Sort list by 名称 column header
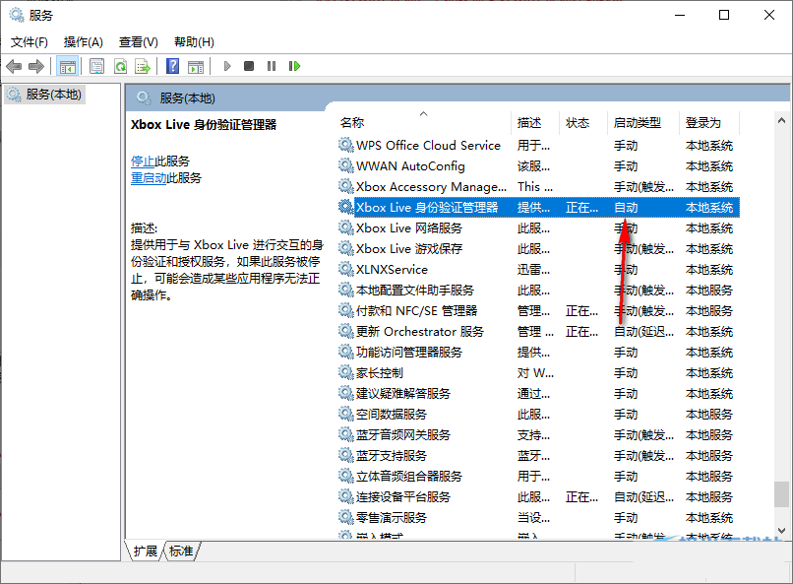The width and height of the screenshot is (793, 584). (x=352, y=123)
